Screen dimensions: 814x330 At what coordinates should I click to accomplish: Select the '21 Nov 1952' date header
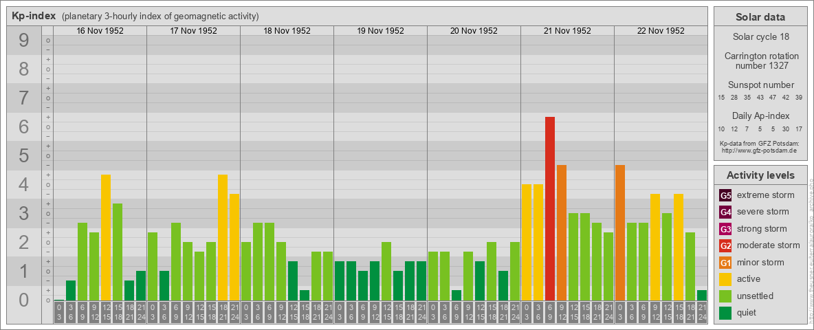click(x=567, y=31)
